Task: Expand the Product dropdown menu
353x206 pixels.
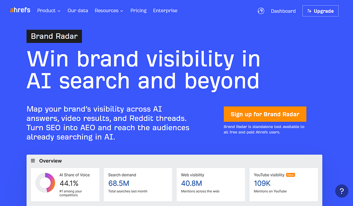Action: point(49,11)
